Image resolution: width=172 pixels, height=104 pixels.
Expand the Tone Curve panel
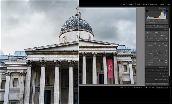click(x=168, y=67)
